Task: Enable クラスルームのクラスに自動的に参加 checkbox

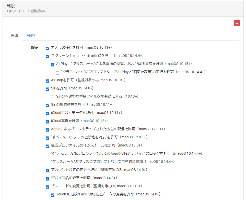Action: pos(47,163)
